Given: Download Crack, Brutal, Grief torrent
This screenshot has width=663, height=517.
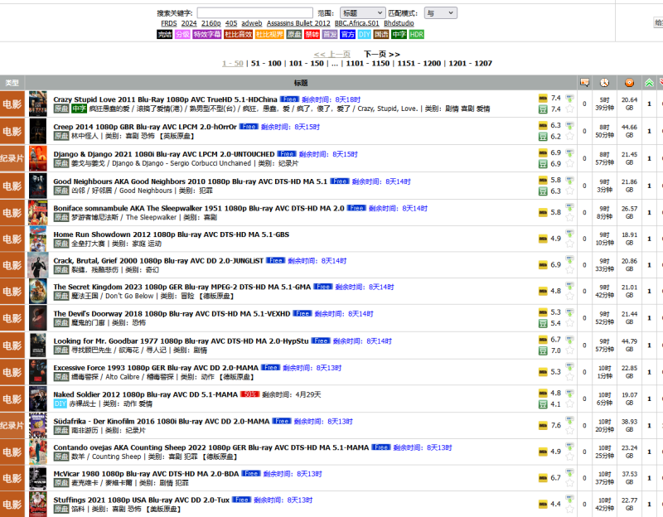Looking at the screenshot, I should pos(570,259).
